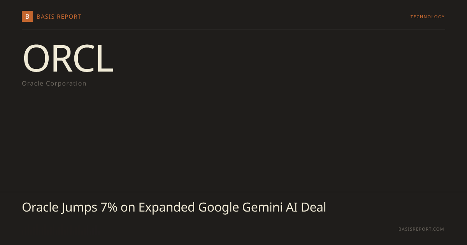Viewport: 467px width, 245px height.
Task: Open the Oracle Jumps 7% headline
Action: (x=174, y=207)
